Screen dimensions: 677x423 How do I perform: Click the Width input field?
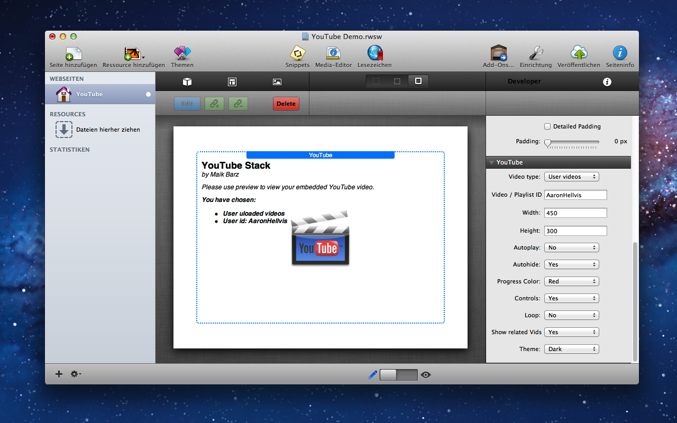(575, 213)
